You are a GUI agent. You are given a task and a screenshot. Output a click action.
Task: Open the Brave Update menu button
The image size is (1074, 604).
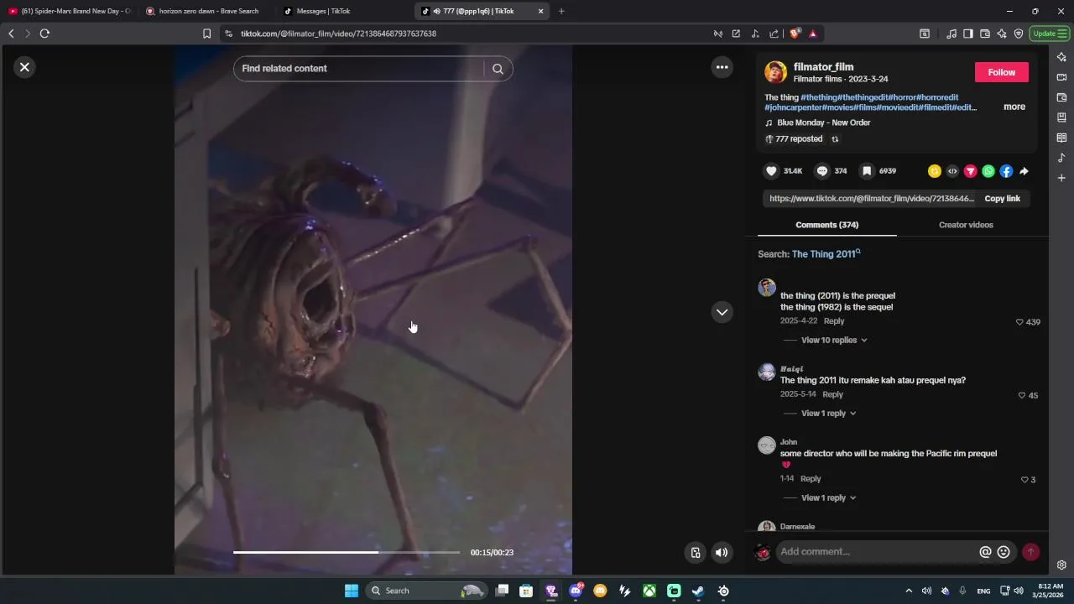pos(1050,34)
